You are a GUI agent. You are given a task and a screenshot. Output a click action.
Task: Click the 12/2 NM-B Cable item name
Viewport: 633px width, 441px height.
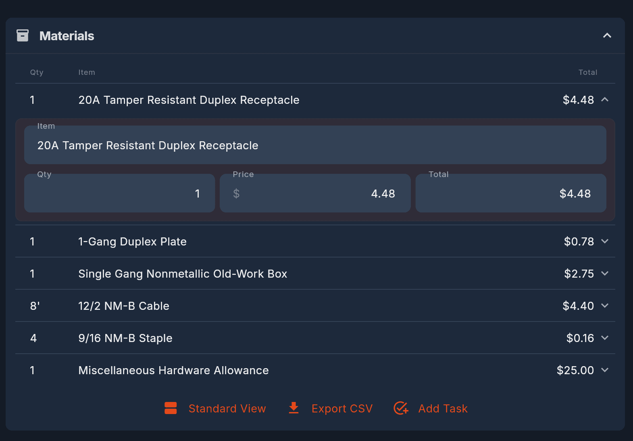[x=124, y=306]
